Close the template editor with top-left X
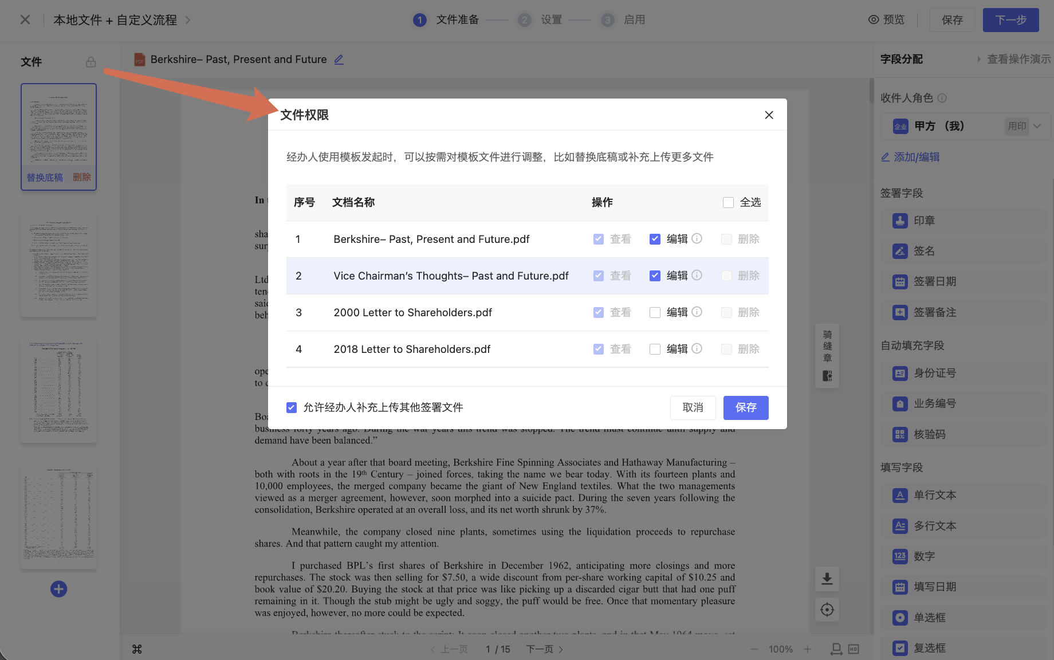 25,19
